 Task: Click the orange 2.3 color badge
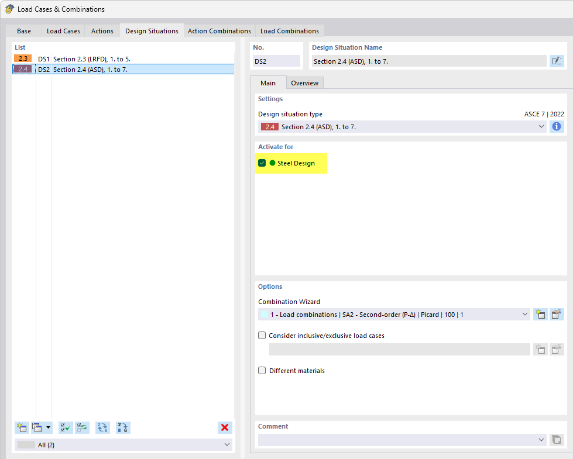23,58
